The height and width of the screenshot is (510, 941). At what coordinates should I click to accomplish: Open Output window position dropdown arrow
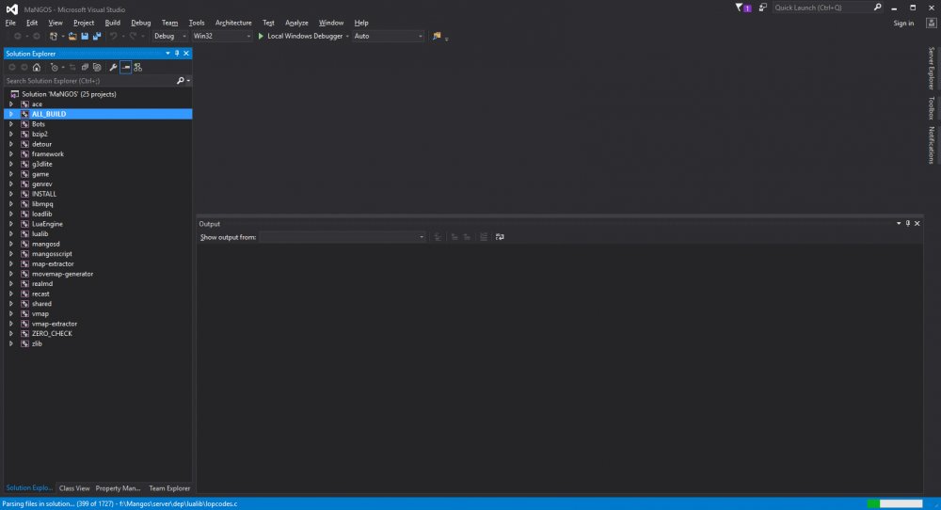pyautogui.click(x=899, y=223)
